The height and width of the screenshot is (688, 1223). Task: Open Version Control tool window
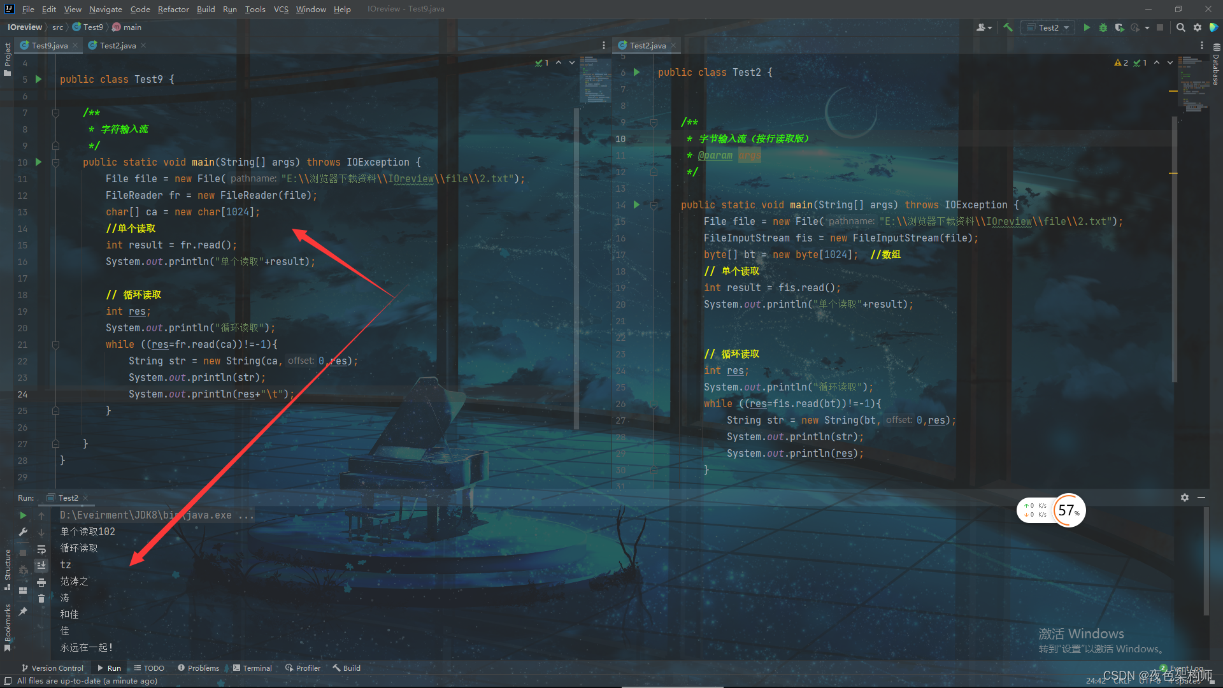[x=52, y=668]
